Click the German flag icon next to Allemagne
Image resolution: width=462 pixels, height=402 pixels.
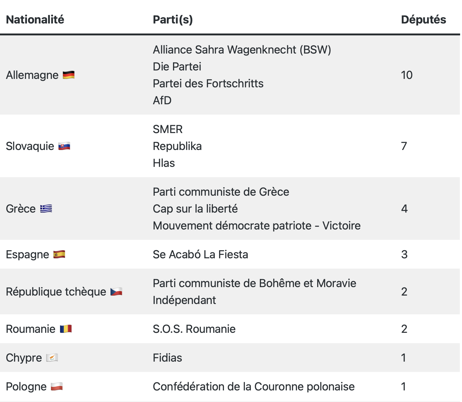[x=69, y=75]
